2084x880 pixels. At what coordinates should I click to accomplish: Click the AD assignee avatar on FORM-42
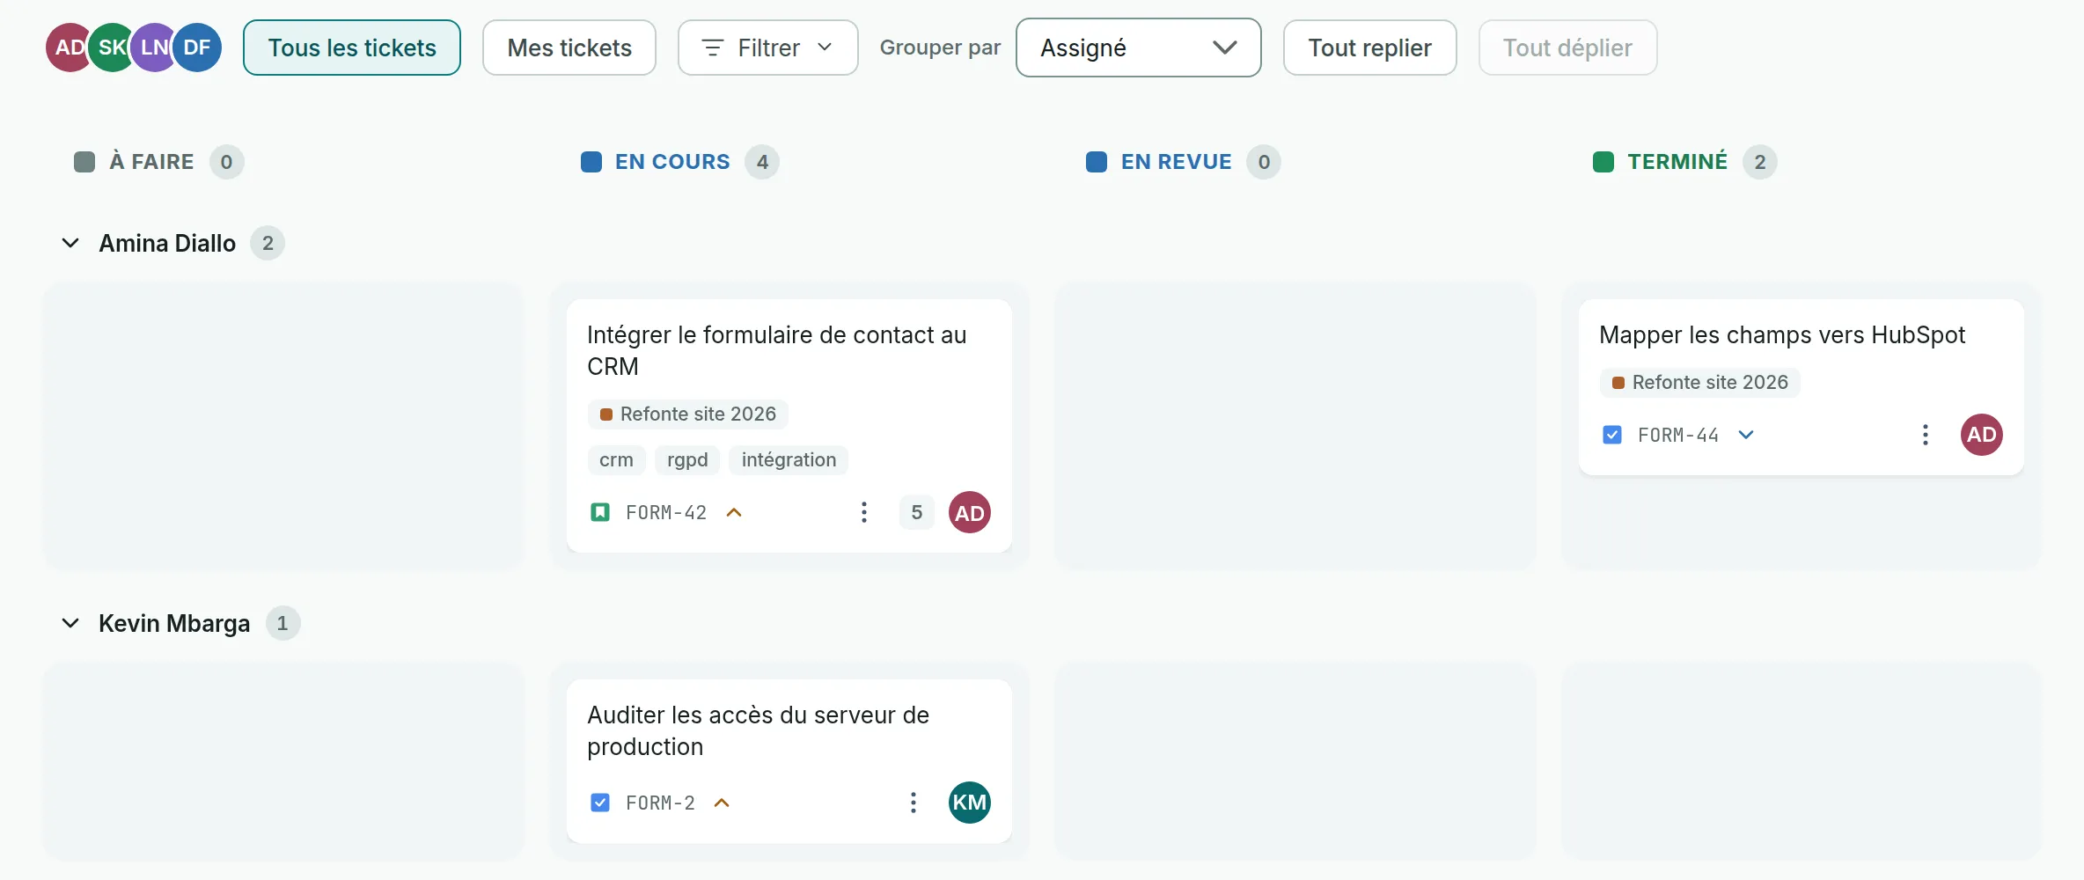tap(970, 512)
